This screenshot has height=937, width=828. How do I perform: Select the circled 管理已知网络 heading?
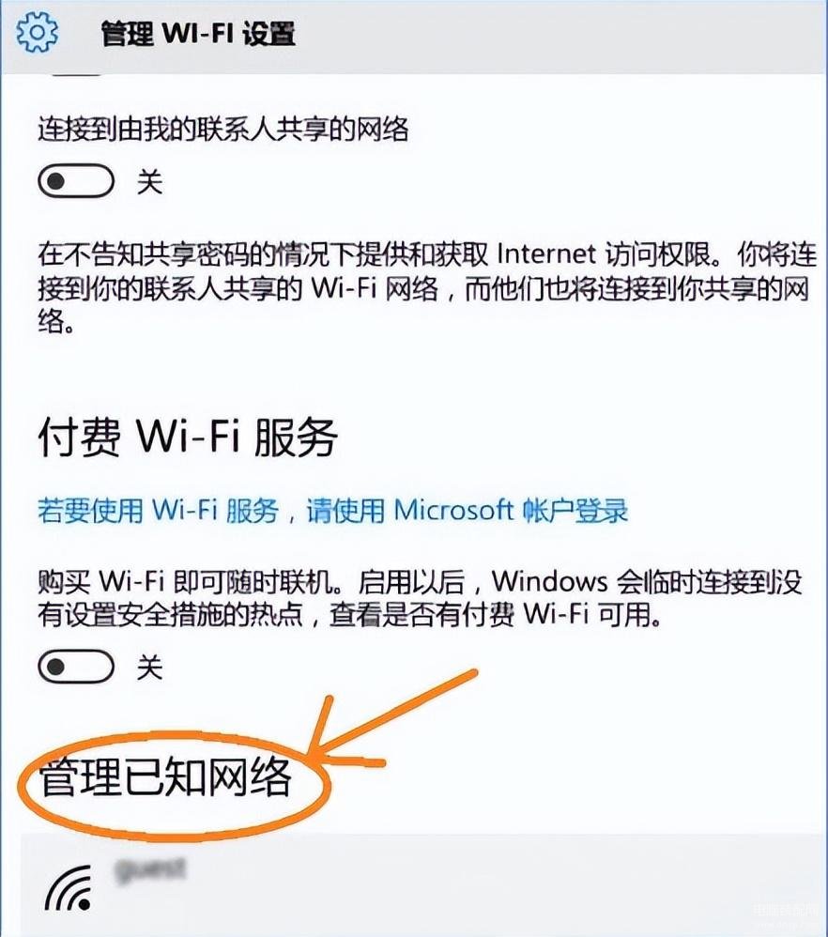tap(165, 776)
